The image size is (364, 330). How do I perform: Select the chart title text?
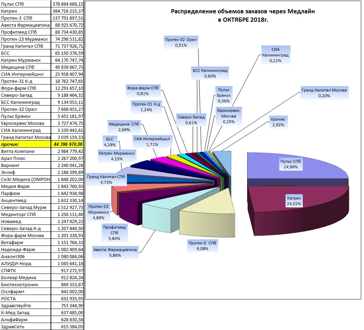click(x=243, y=15)
